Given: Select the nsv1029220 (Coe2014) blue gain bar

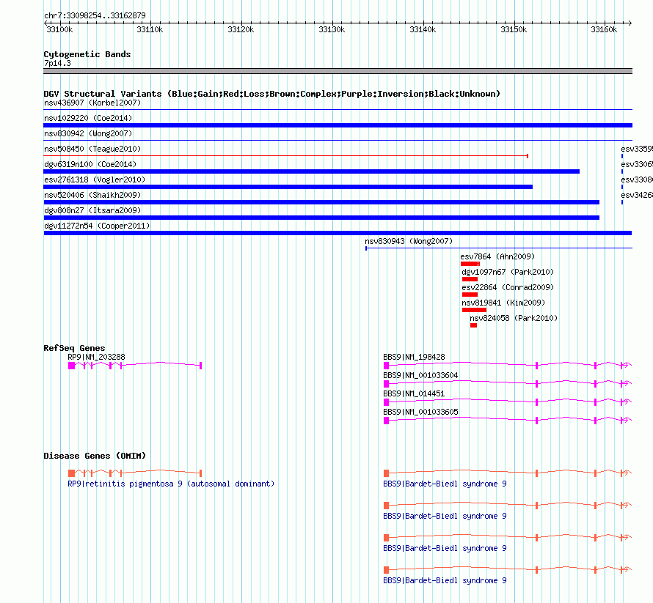Looking at the screenshot, I should (338, 125).
